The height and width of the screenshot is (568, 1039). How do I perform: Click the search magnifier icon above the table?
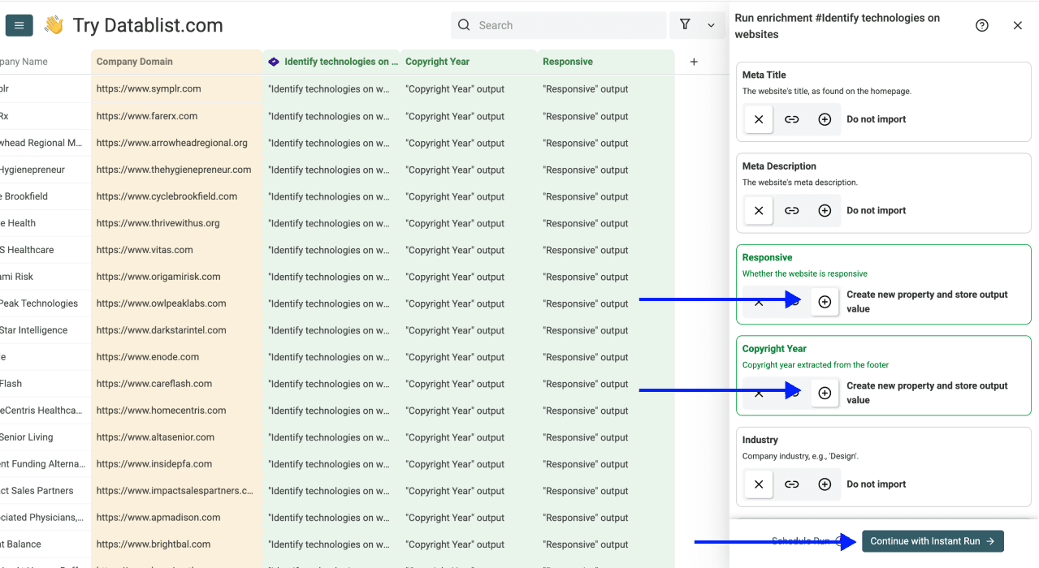463,25
